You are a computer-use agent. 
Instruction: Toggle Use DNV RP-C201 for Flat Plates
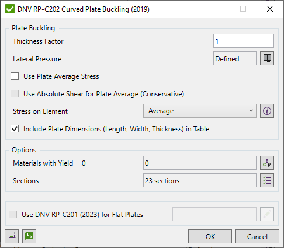(x=13, y=214)
